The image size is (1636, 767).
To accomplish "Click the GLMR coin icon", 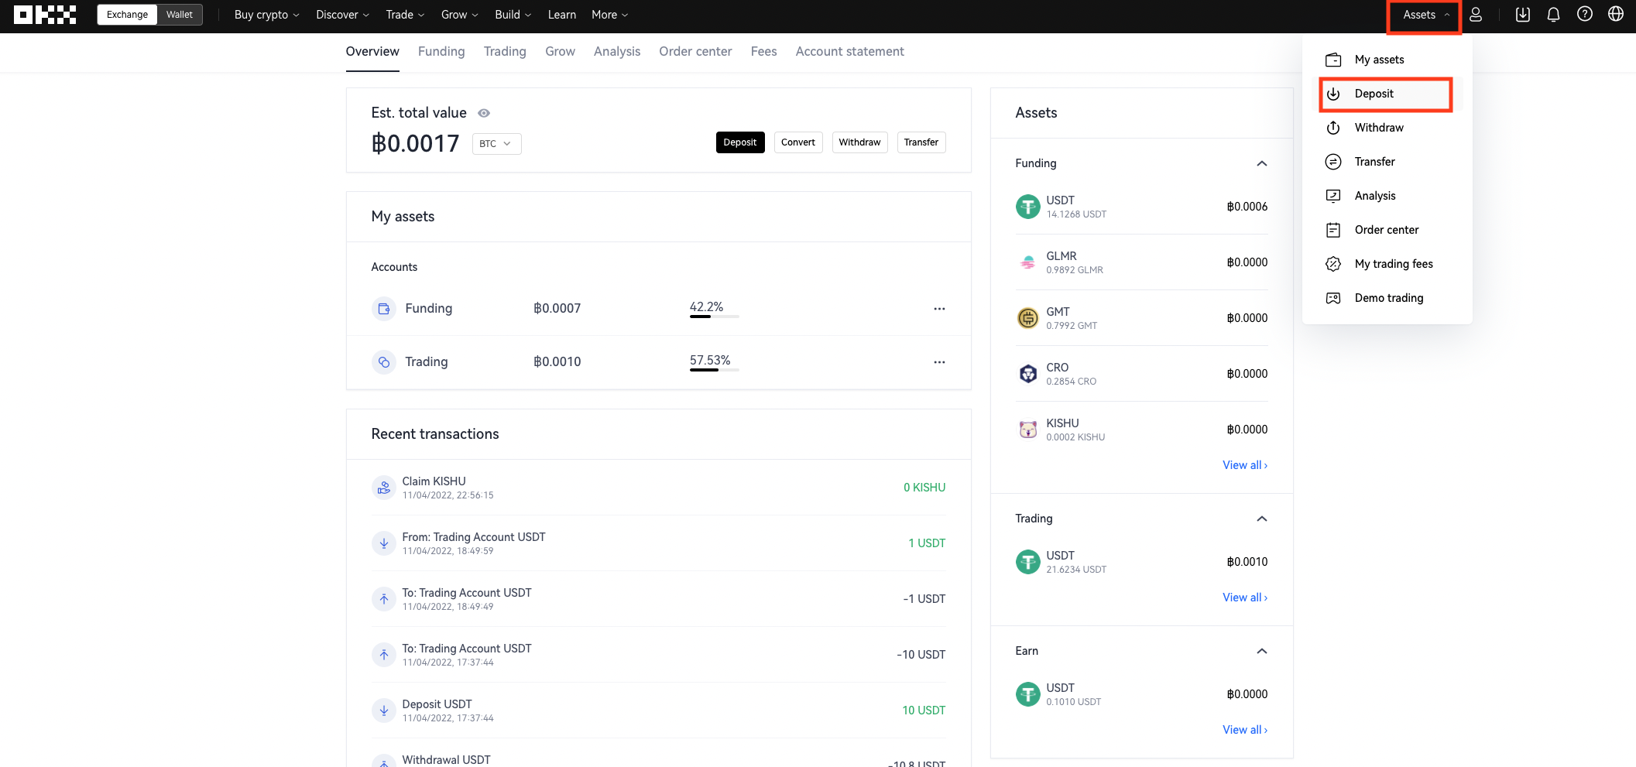I will [x=1027, y=262].
